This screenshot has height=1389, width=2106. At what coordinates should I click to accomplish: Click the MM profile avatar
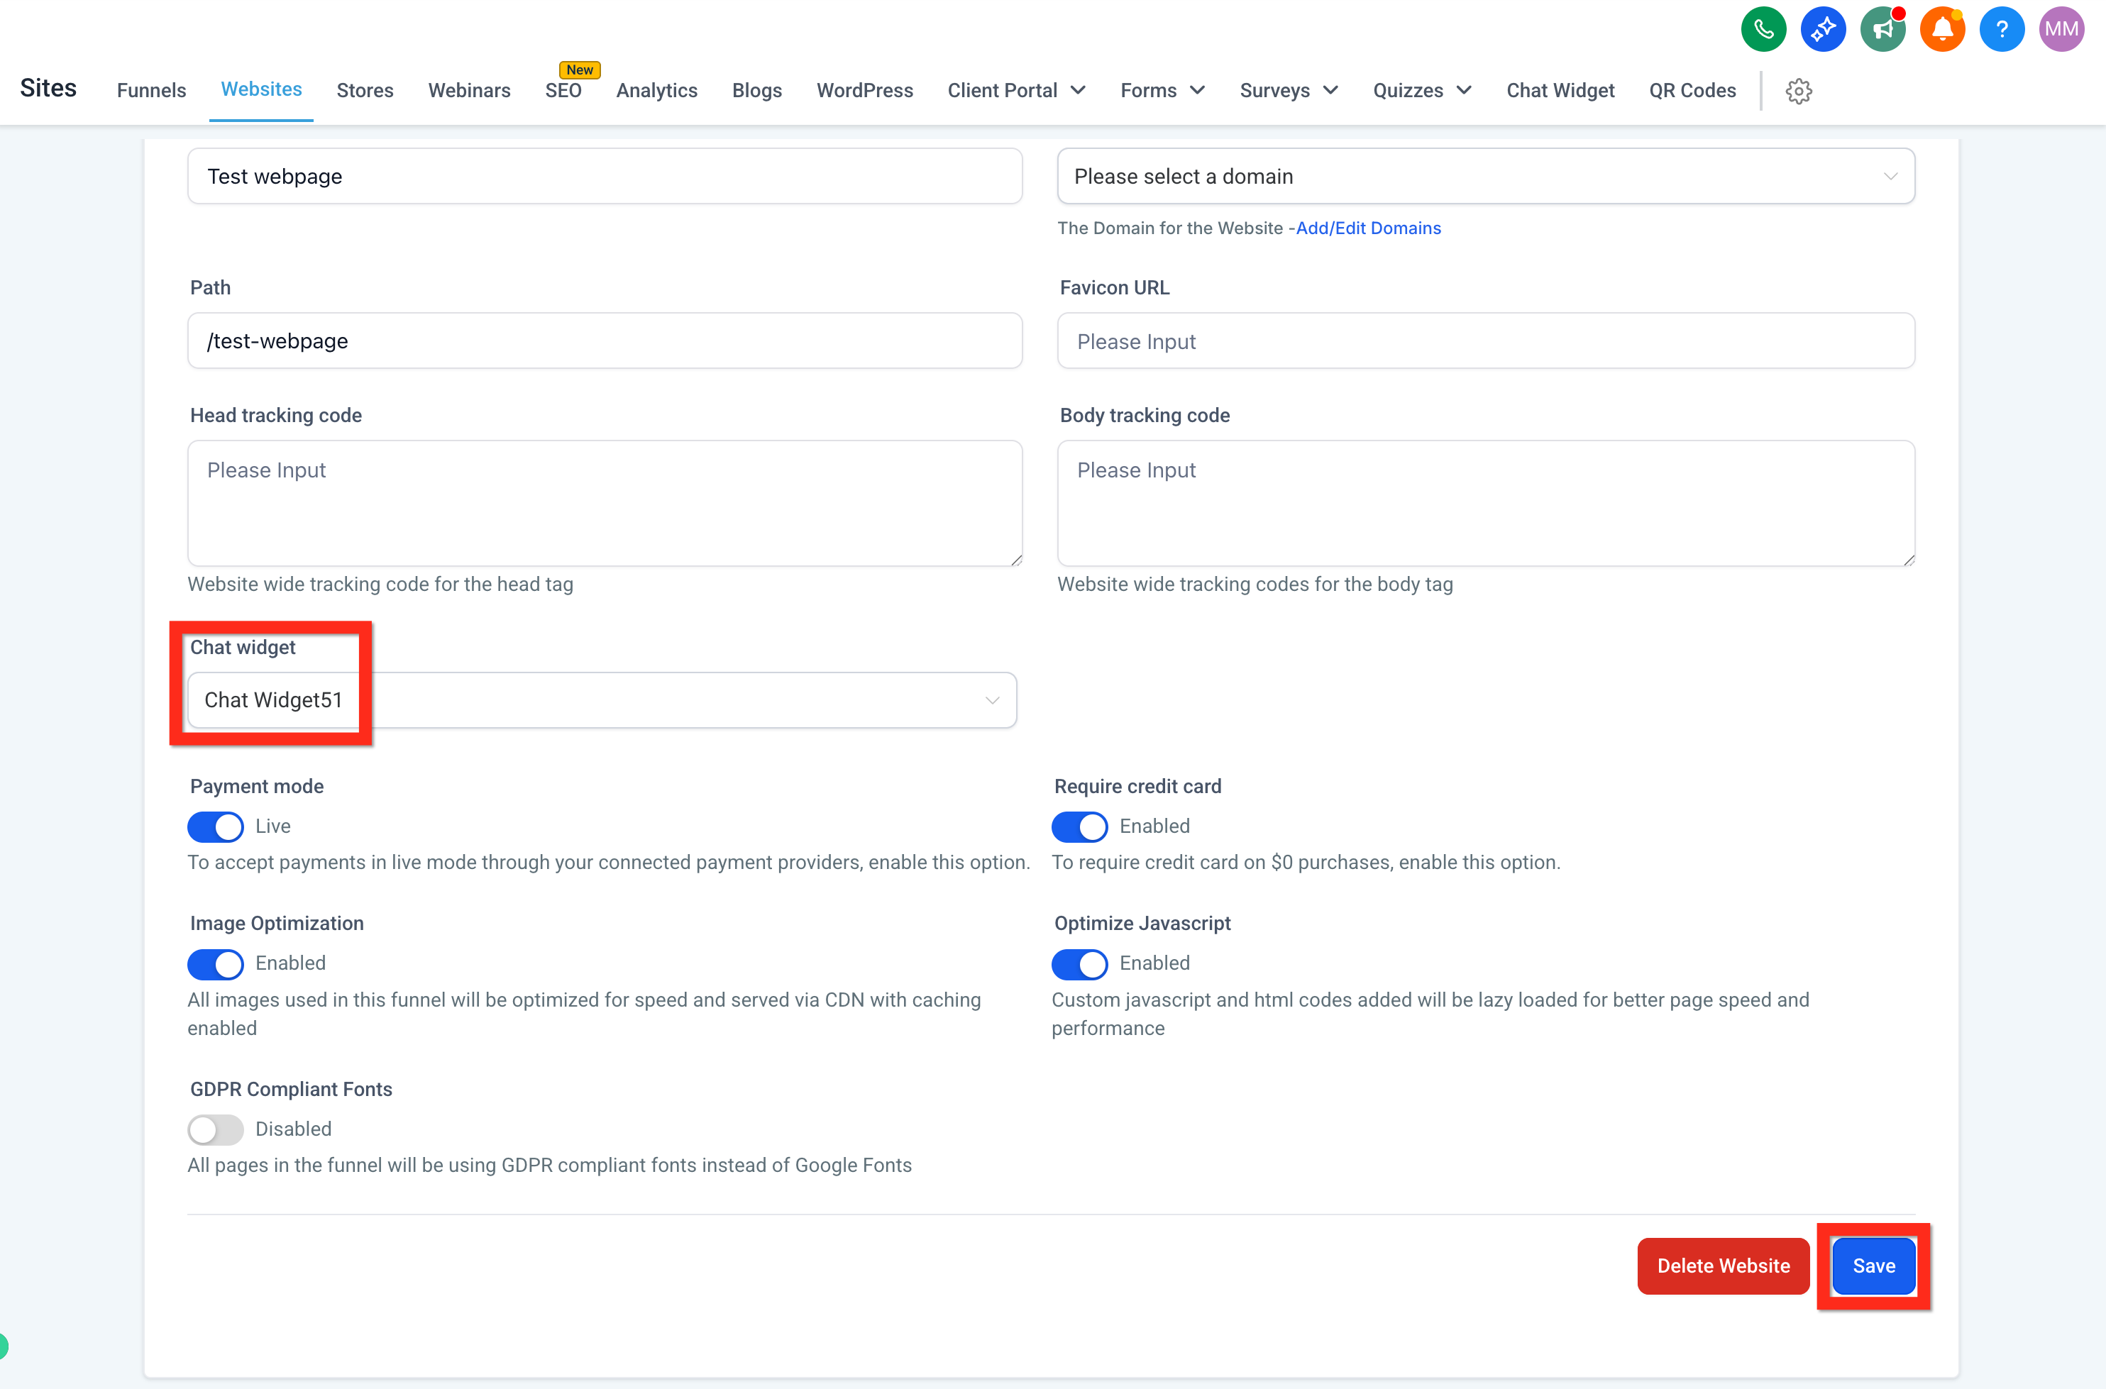pyautogui.click(x=2062, y=28)
